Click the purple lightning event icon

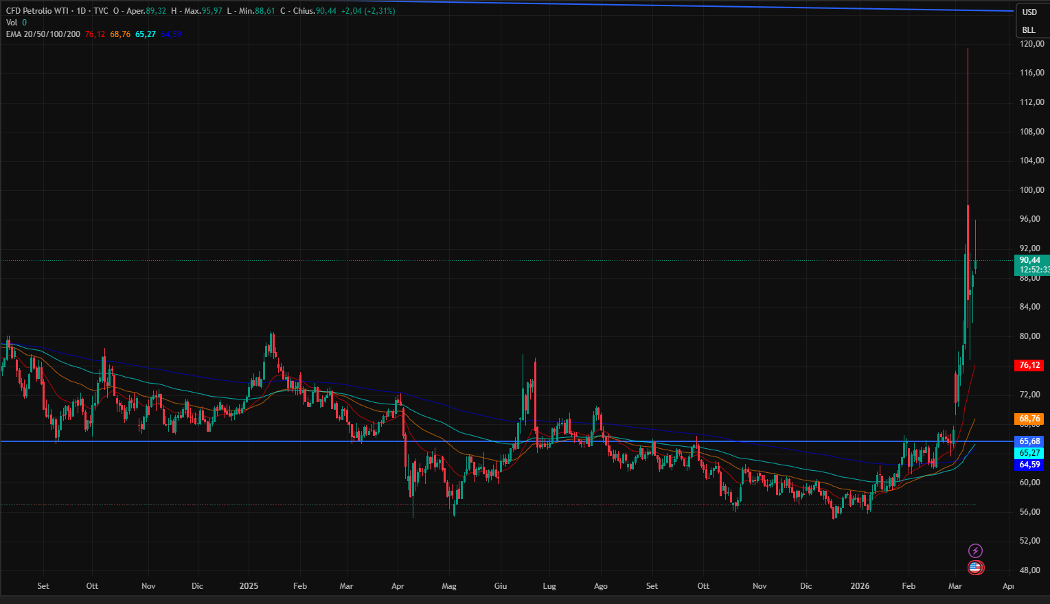tap(975, 550)
